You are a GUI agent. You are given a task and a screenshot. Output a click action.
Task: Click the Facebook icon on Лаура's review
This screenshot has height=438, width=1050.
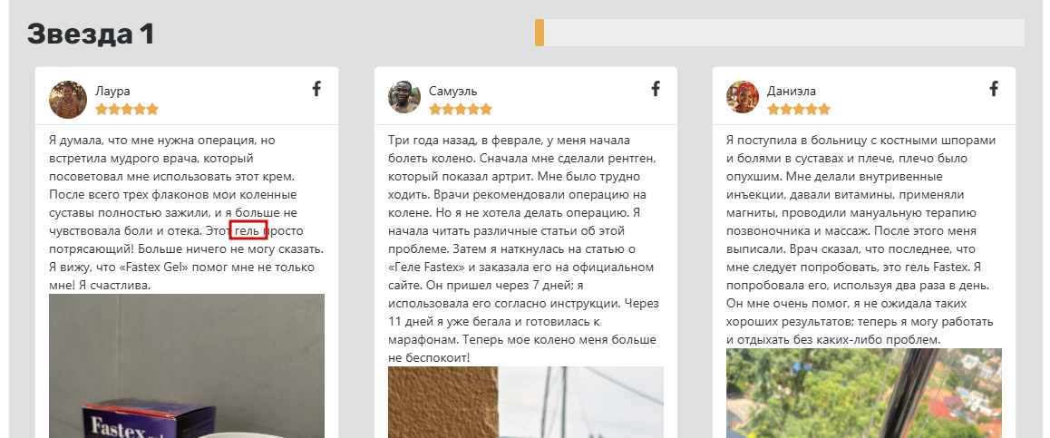[x=316, y=88]
